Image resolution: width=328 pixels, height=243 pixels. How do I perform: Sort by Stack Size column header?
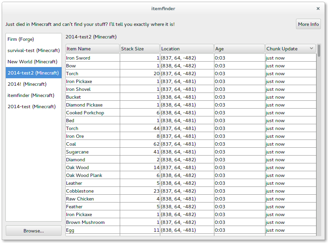coord(140,49)
